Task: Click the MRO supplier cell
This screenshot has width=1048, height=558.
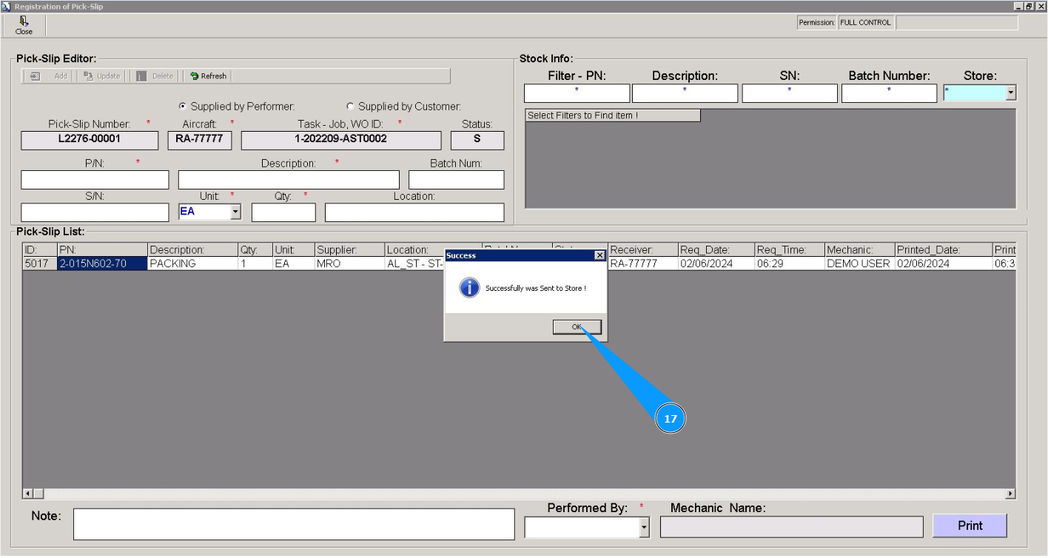Action: (350, 263)
